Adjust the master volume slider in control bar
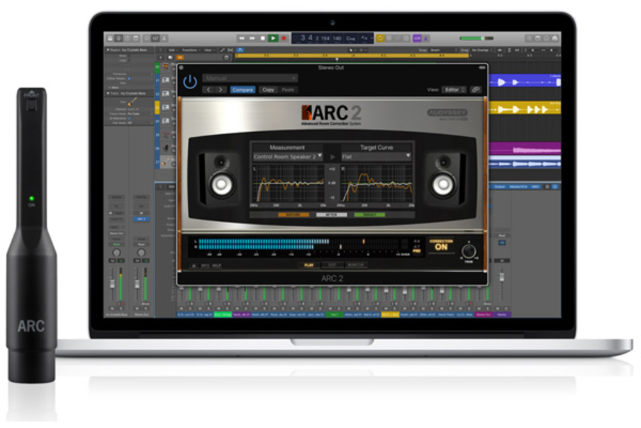Viewport: 641px width, 428px height. [x=476, y=38]
